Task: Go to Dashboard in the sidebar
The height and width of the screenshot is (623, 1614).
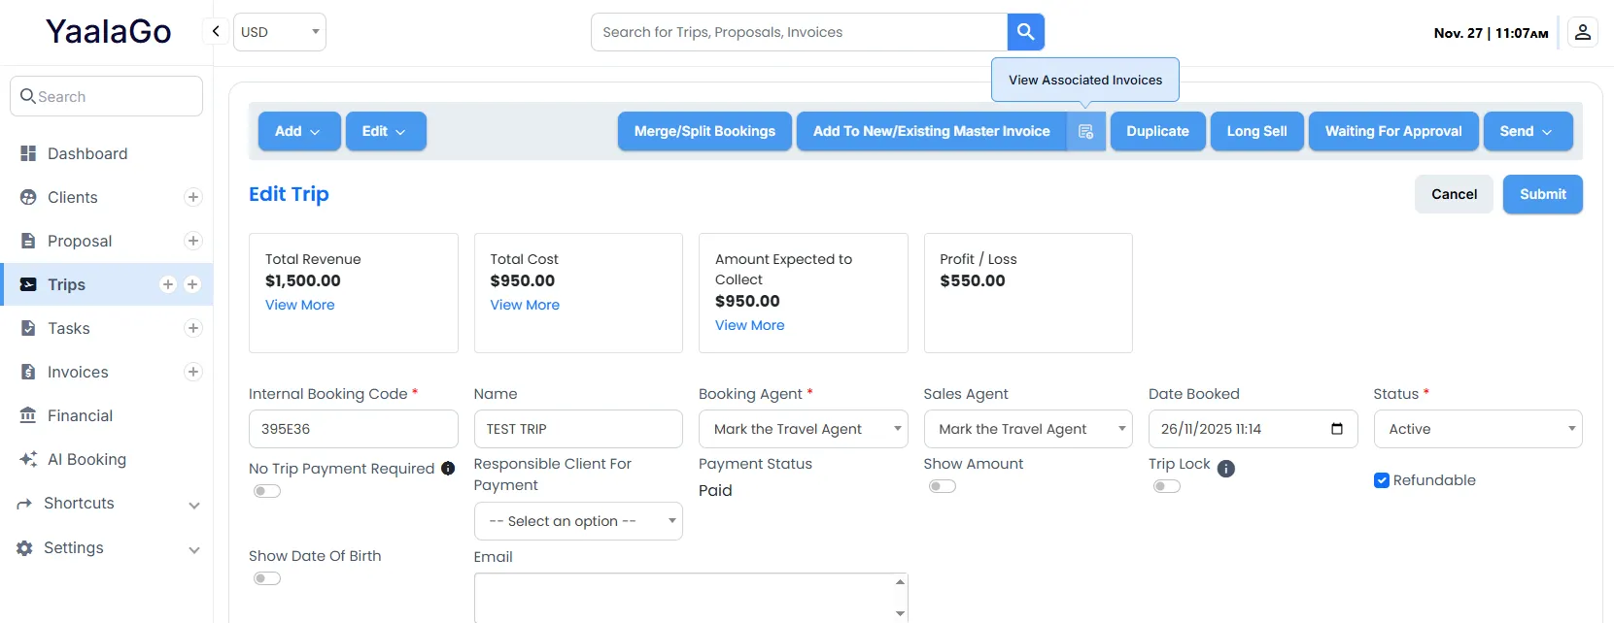Action: click(x=87, y=153)
